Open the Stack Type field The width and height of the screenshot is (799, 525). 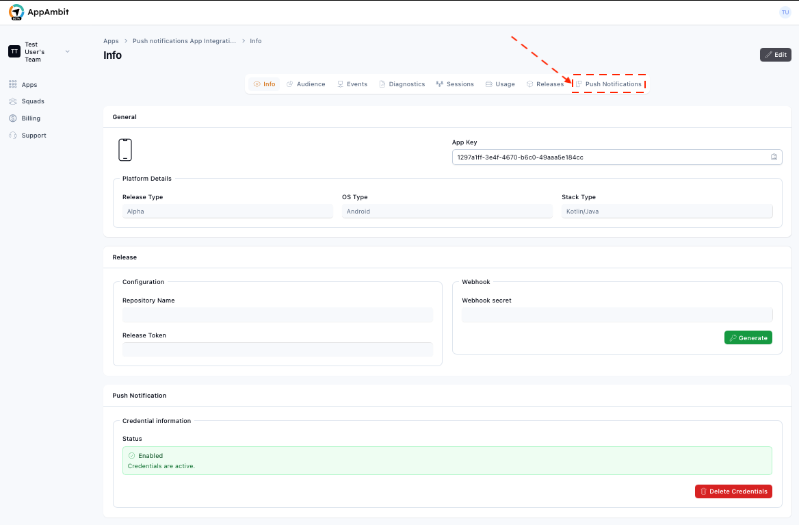point(667,211)
